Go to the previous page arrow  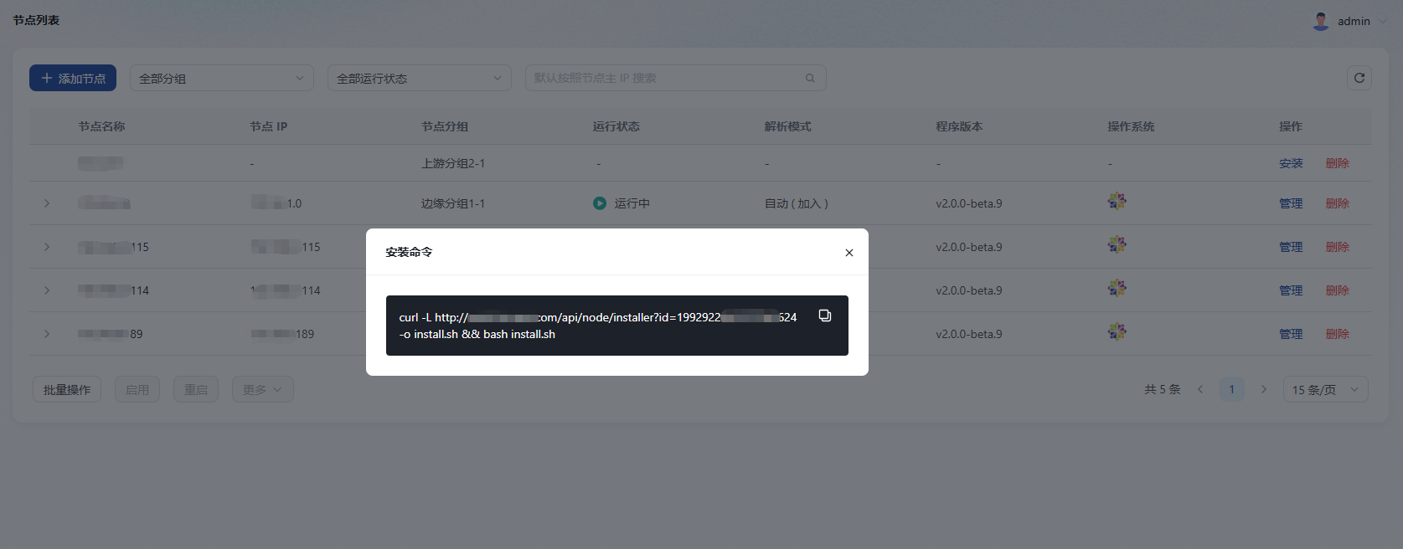pos(1200,389)
